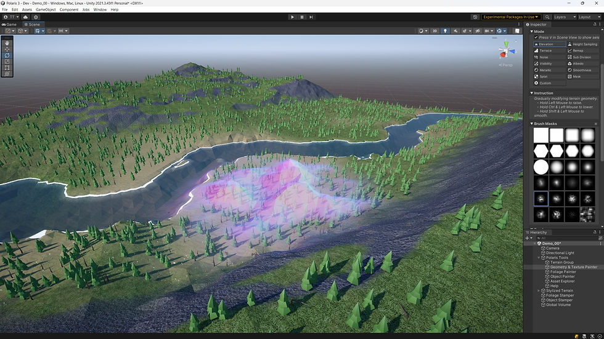Select Remap paint mode

[583, 50]
